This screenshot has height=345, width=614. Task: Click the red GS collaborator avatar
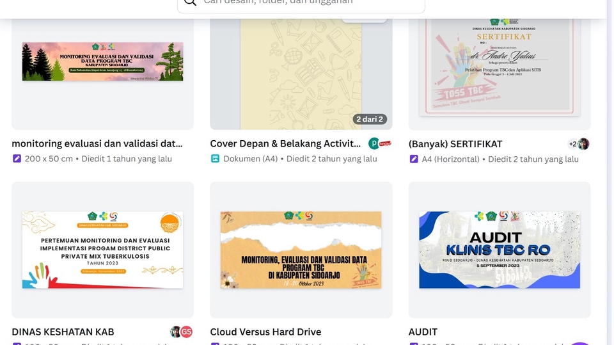186,332
